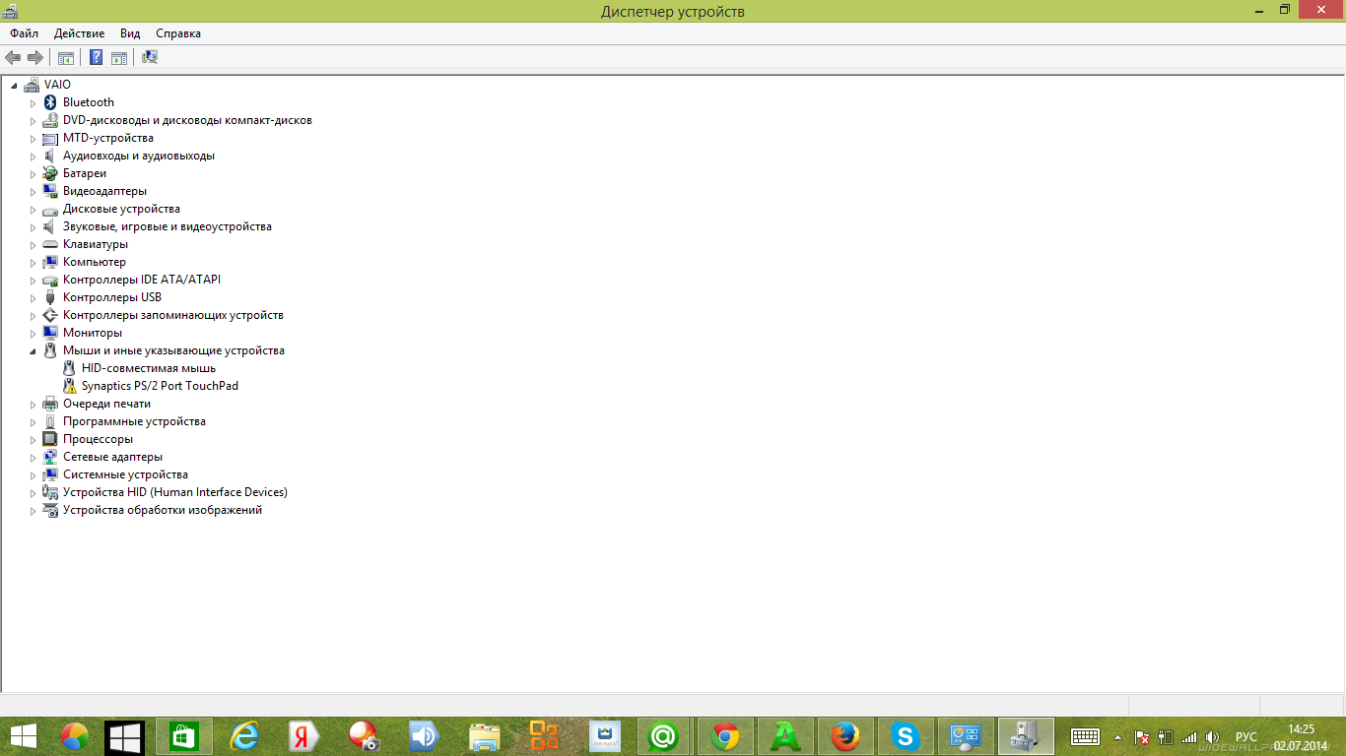The image size is (1346, 756).
Task: Select Системные устройства in the tree
Action: tap(125, 474)
